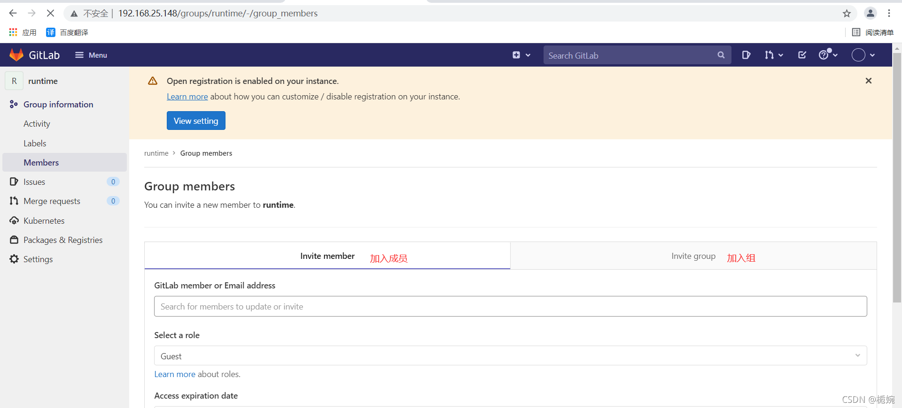
Task: Click the runtime breadcrumb link
Action: point(156,153)
